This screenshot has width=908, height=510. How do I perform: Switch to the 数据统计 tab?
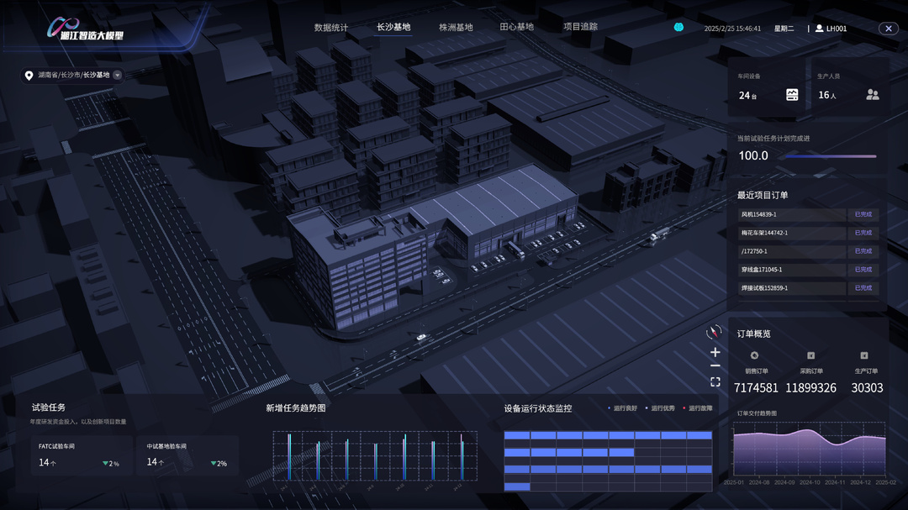tap(331, 28)
